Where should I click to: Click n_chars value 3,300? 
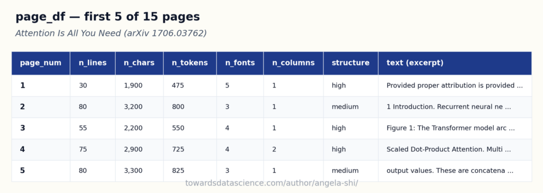click(133, 171)
